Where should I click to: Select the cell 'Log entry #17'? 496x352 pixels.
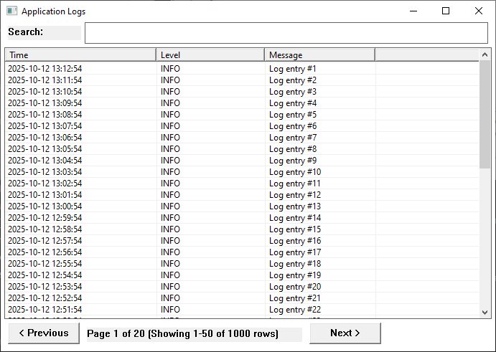(295, 252)
